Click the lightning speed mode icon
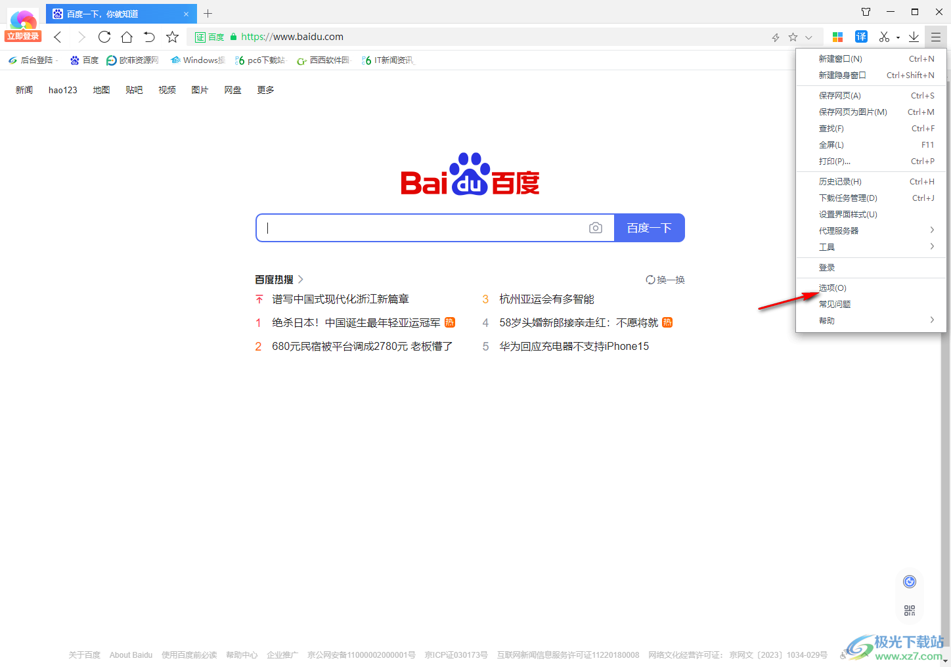This screenshot has width=951, height=667. pyautogui.click(x=776, y=37)
